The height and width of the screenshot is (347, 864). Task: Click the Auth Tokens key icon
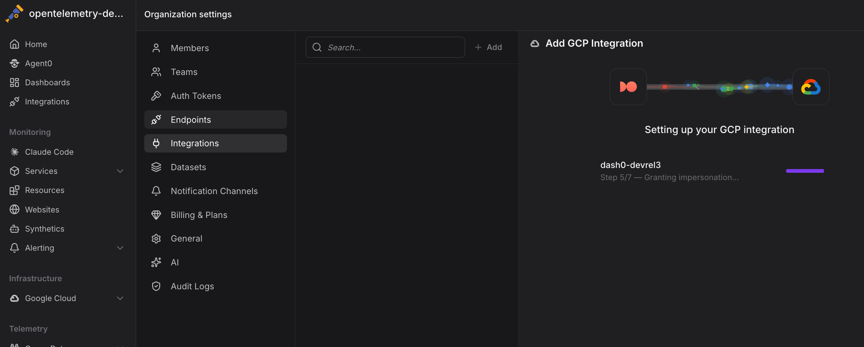[x=156, y=96]
